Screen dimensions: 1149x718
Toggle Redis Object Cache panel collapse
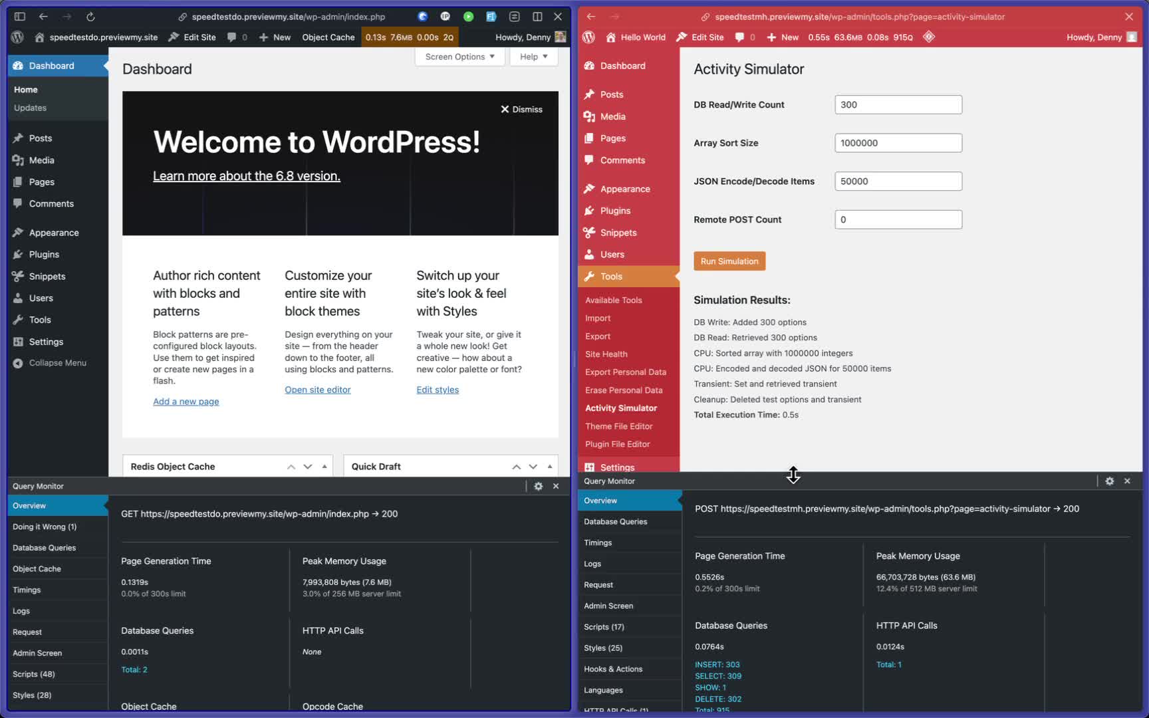tap(324, 467)
